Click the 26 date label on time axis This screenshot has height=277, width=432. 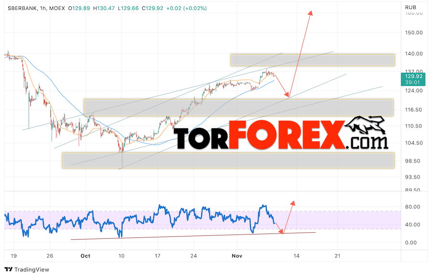coord(50,256)
